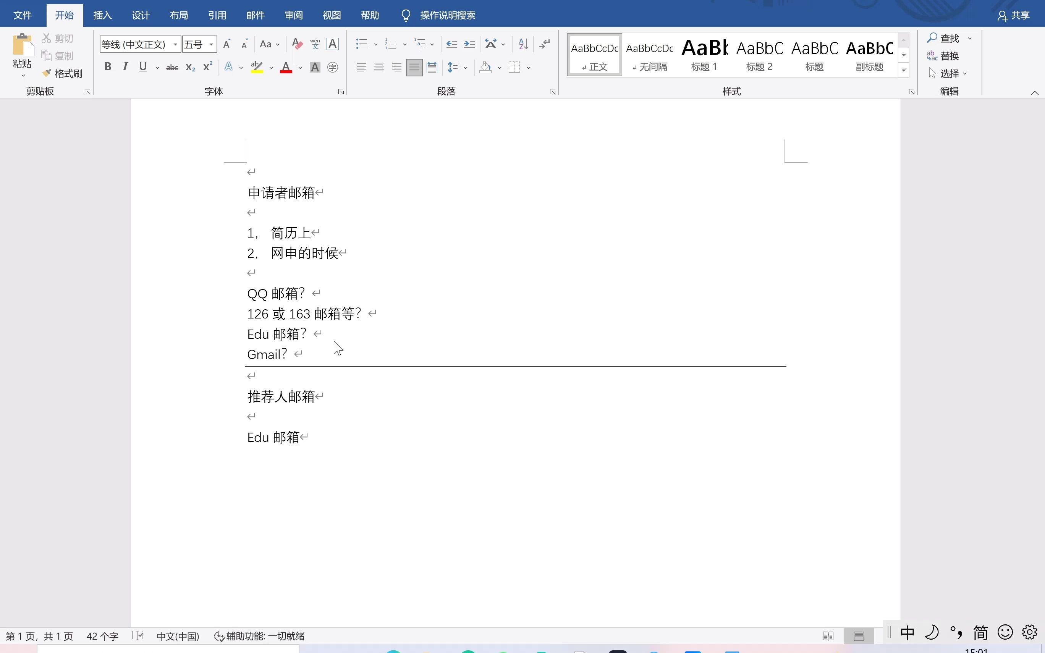Switch to the 审阅 (Review) tab
The image size is (1045, 653).
pyautogui.click(x=294, y=15)
